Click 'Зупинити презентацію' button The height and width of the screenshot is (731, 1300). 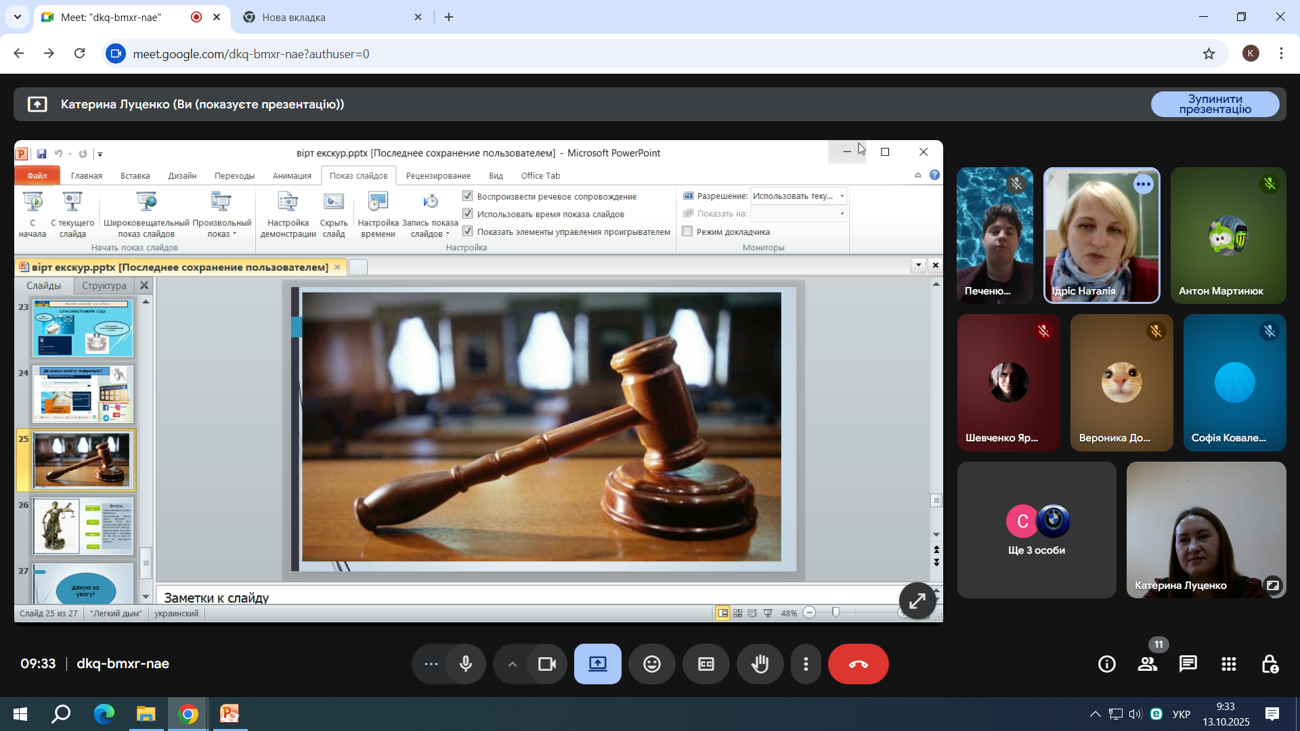pyautogui.click(x=1215, y=104)
